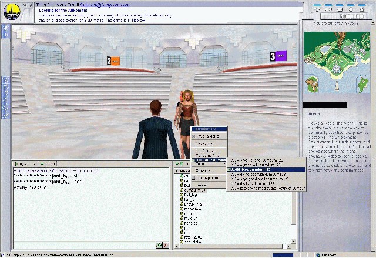This screenshot has width=376, height=258.
Task: Click the blonde female avatar
Action: coord(187,110)
